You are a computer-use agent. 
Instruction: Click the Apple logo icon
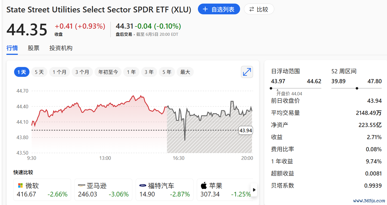(204, 185)
